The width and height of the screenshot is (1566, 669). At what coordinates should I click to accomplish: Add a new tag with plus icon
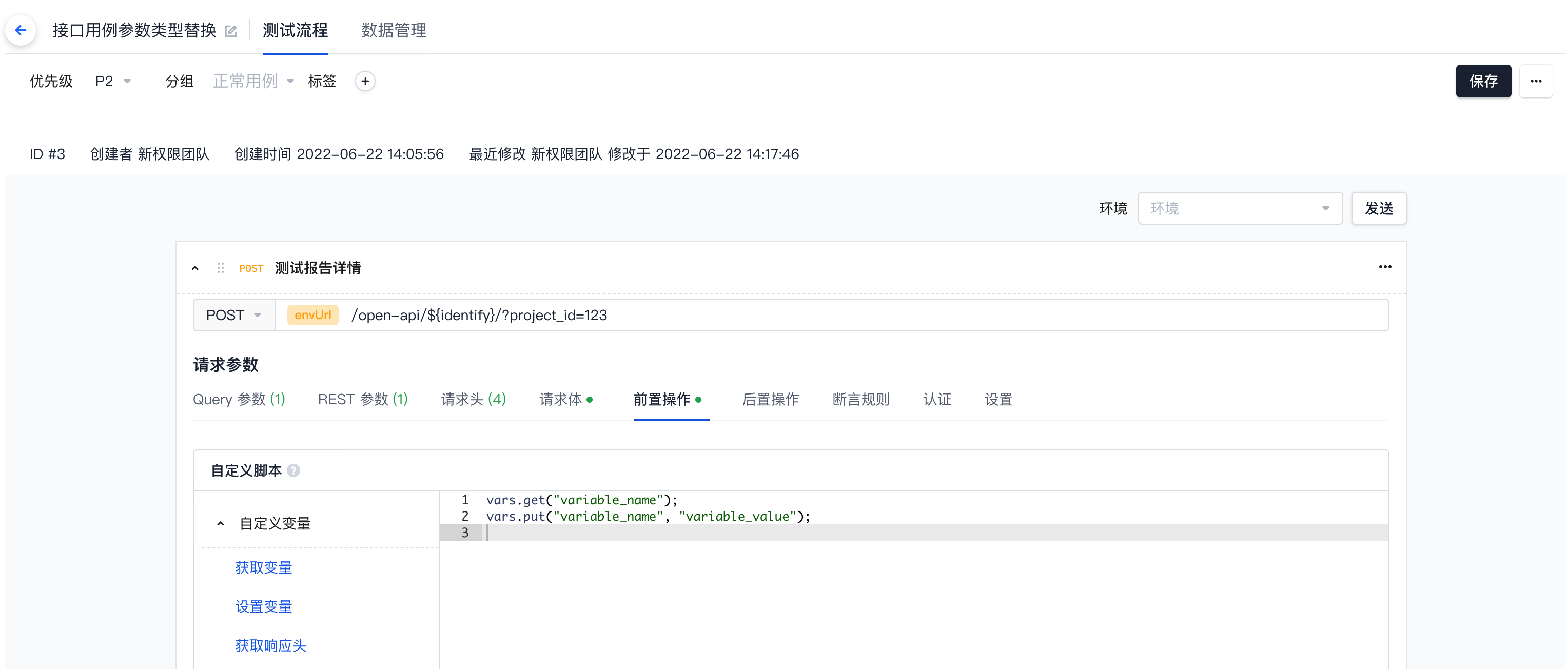[365, 81]
